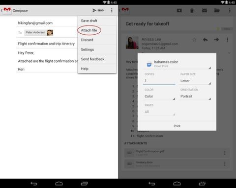Screen dimensions: 236x188
Task: Open Anissa Lee message options menu
Action: click(x=227, y=40)
